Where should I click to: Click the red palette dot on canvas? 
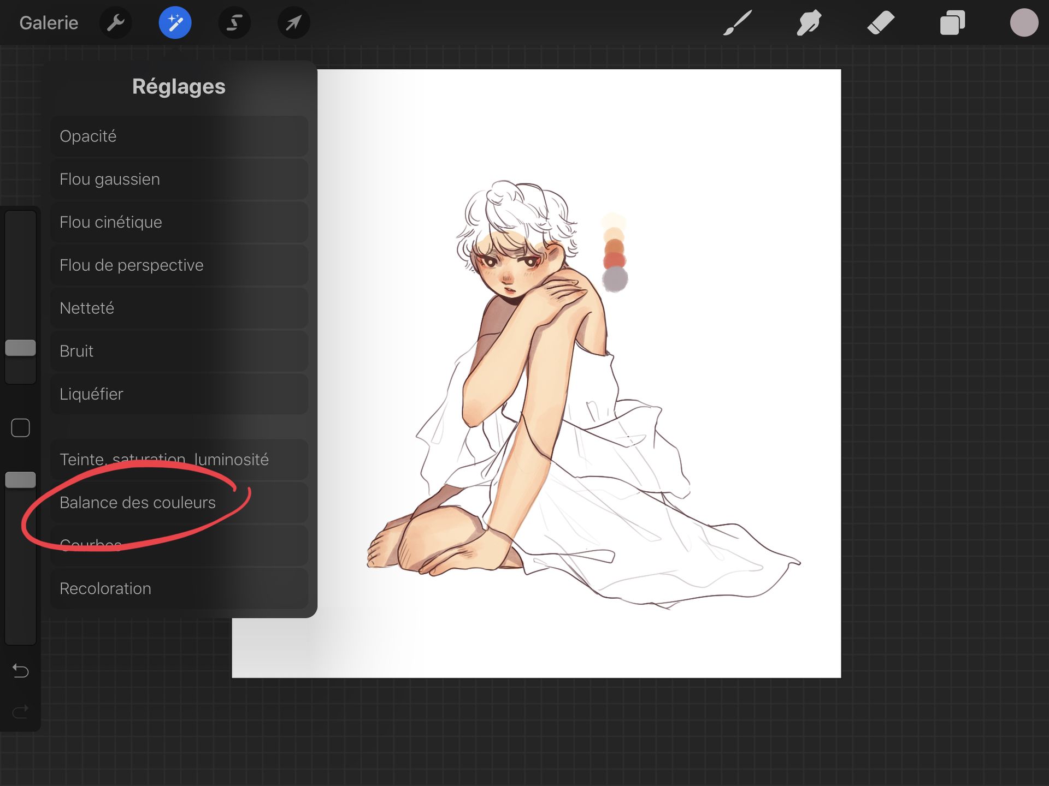coord(615,260)
